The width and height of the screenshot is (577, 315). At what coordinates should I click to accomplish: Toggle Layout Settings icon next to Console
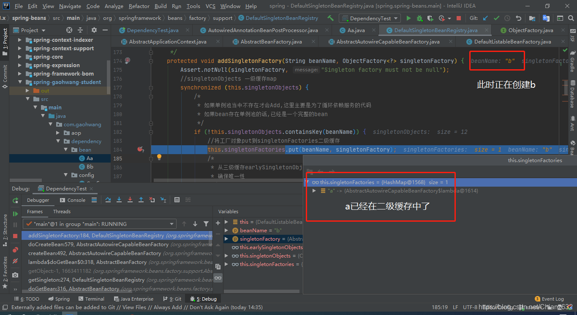coord(94,200)
